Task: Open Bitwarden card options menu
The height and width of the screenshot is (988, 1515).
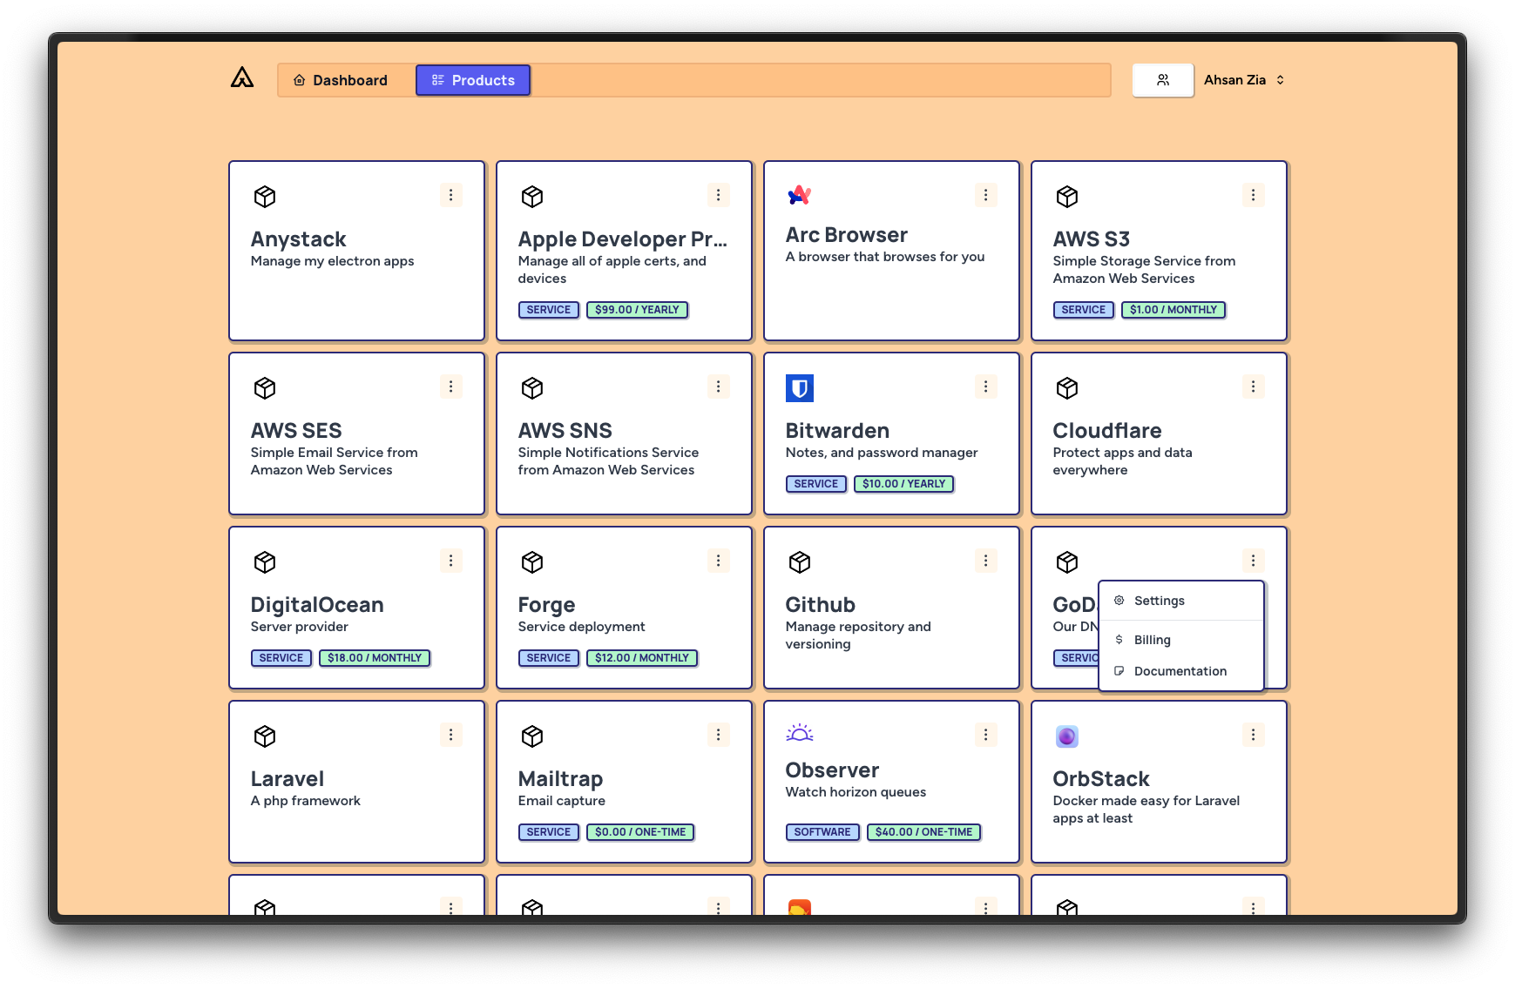Action: click(x=985, y=386)
